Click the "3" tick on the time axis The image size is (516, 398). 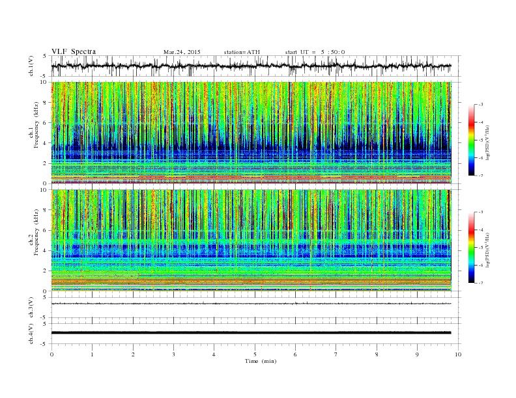173,354
